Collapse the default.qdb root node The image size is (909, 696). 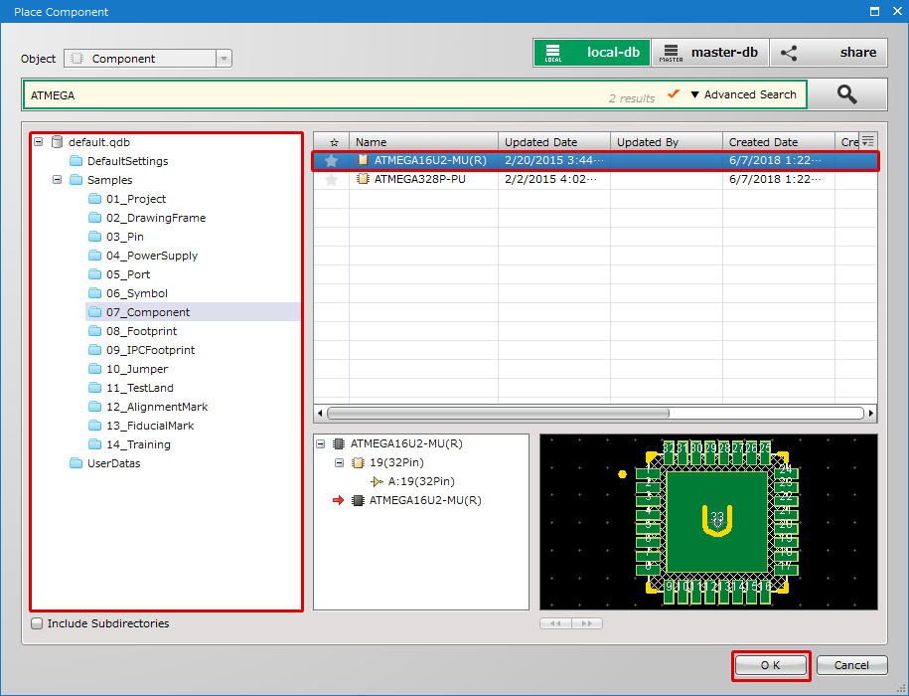pyautogui.click(x=39, y=142)
